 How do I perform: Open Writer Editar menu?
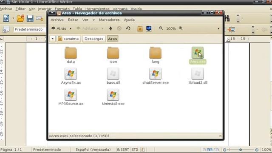pos(20,9)
